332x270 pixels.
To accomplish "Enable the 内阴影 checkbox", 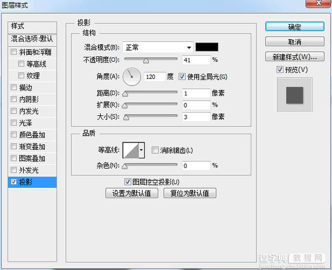I will coord(13,99).
